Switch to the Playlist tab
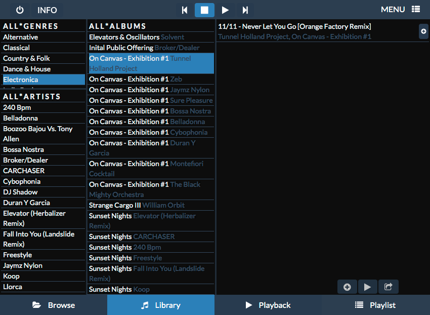Screen dimensions: 430x315 coord(376,305)
